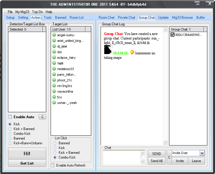Switch to the Tools tab
215x174 pixels.
pos(48,18)
